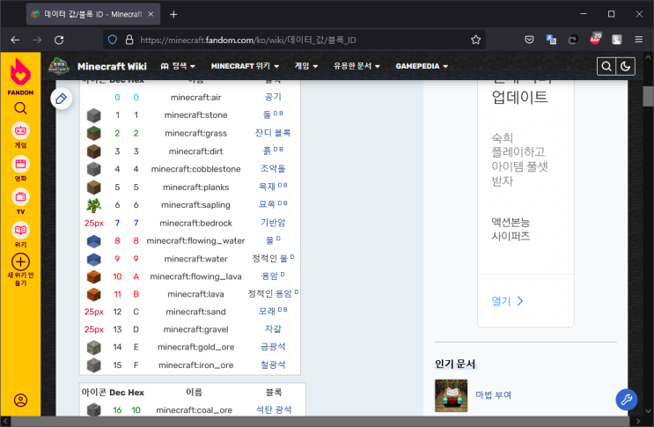The height and width of the screenshot is (427, 654).
Task: Toggle dark mode with the moon icon
Action: point(625,66)
